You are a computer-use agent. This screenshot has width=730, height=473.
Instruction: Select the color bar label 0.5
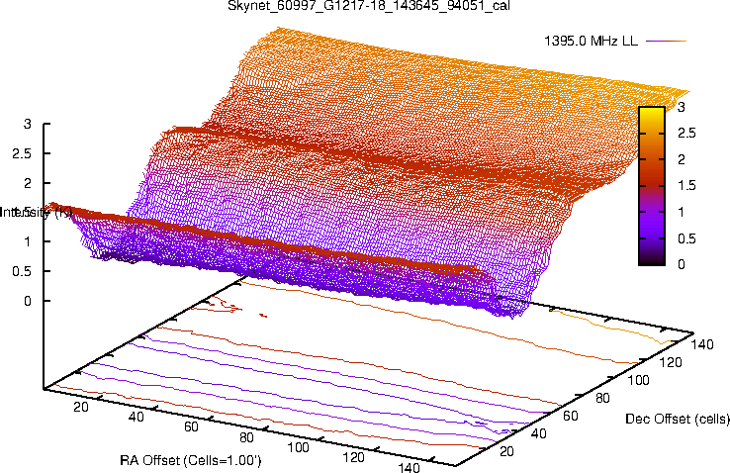pyautogui.click(x=686, y=238)
